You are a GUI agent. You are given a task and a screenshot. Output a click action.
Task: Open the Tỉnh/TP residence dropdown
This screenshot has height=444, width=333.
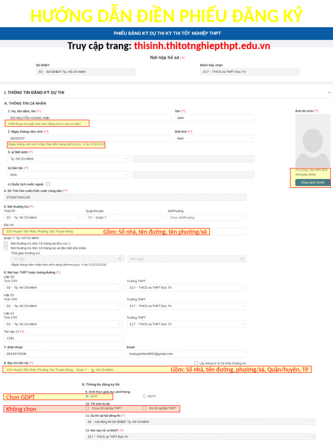43,218
